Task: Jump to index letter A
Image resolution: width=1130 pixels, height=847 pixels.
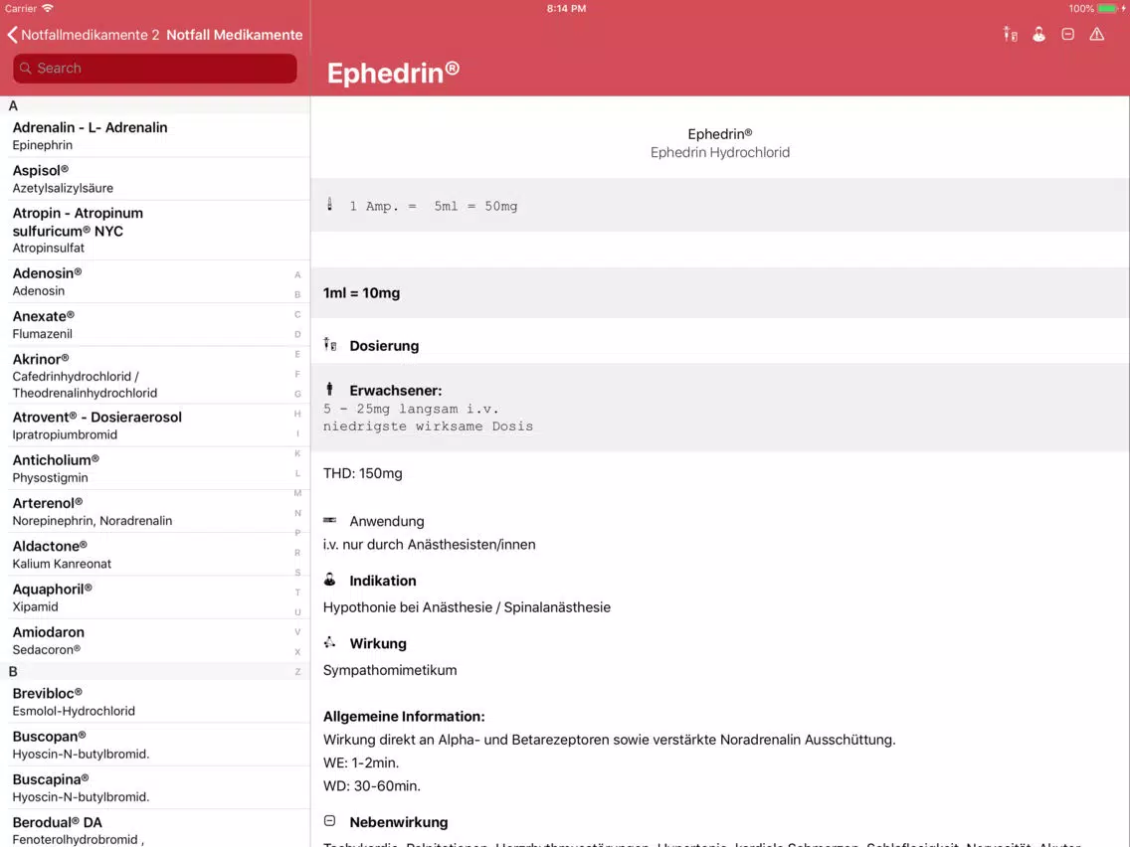Action: click(x=297, y=274)
